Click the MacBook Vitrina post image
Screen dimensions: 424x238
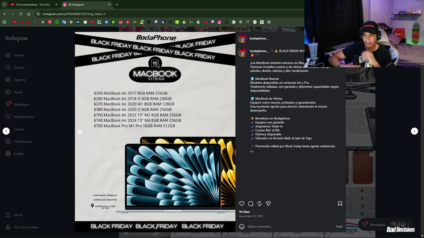(155, 132)
